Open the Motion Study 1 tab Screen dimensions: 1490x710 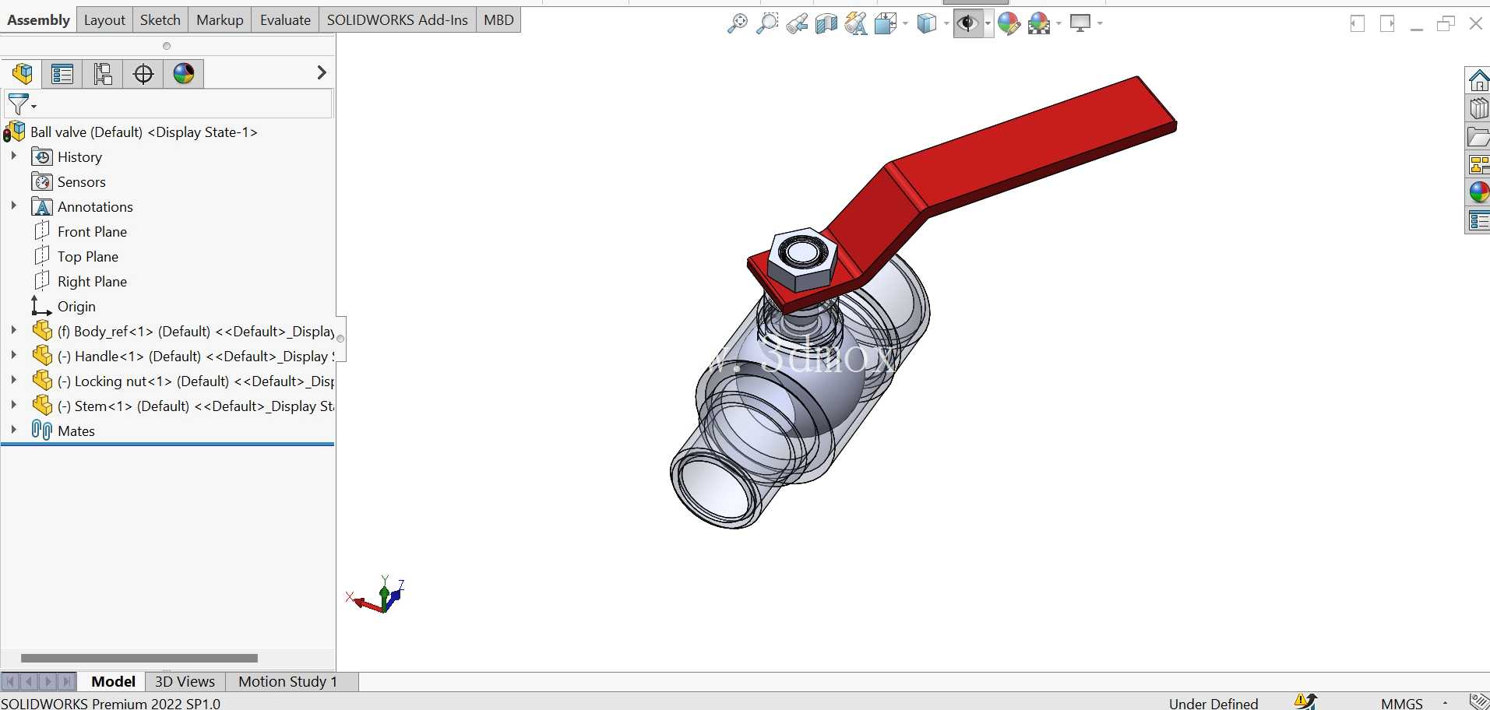click(x=288, y=681)
